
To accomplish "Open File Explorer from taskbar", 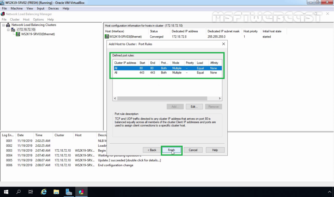I will [56, 192].
